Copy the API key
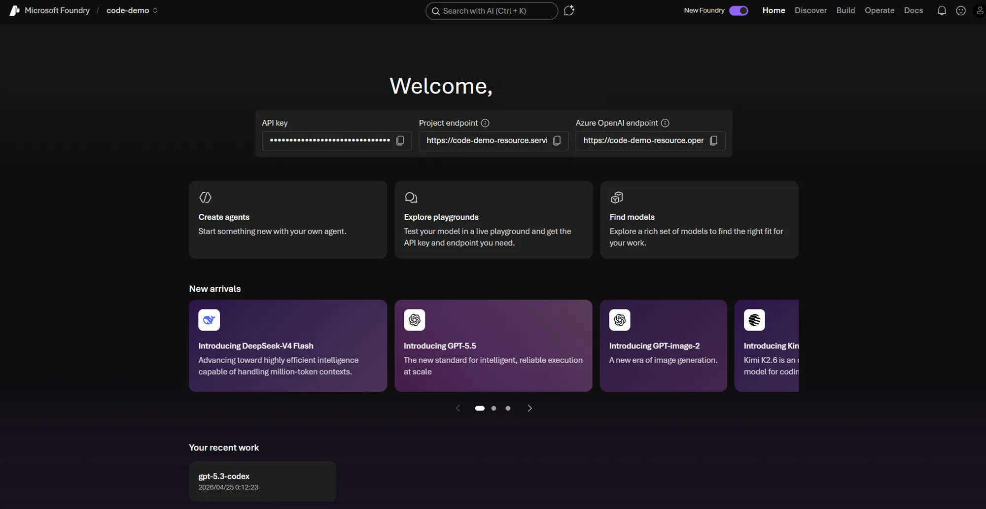 point(400,140)
